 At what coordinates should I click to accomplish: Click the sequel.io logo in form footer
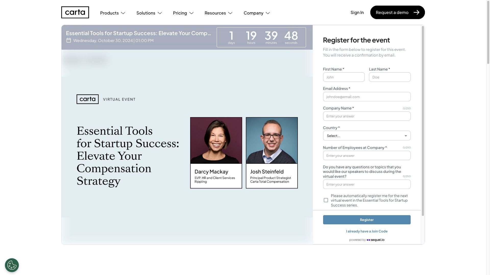click(375, 240)
